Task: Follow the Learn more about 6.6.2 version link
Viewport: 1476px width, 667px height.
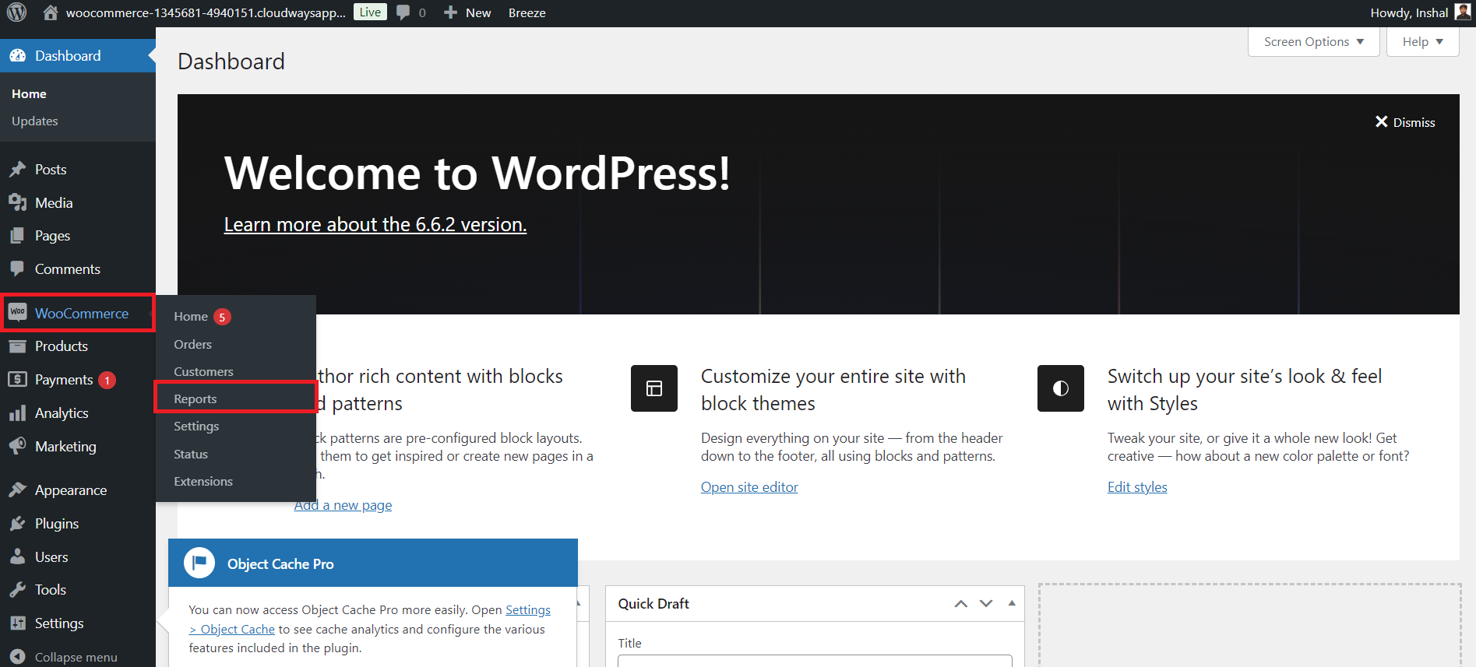Action: coord(375,225)
